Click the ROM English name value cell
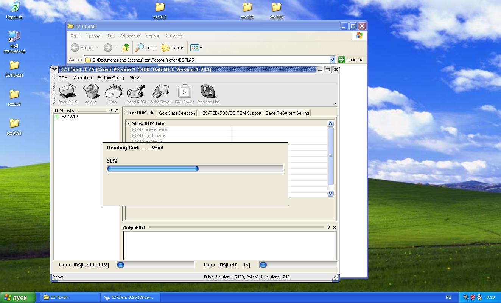Screen dimensions: 501x303 point(279,135)
